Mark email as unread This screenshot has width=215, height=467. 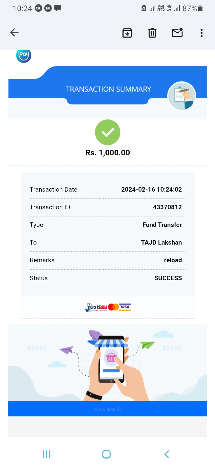[177, 33]
